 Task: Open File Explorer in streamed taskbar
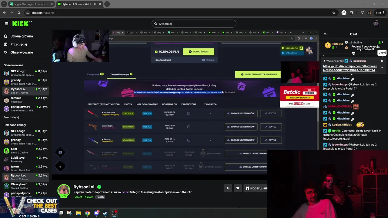pos(79,213)
